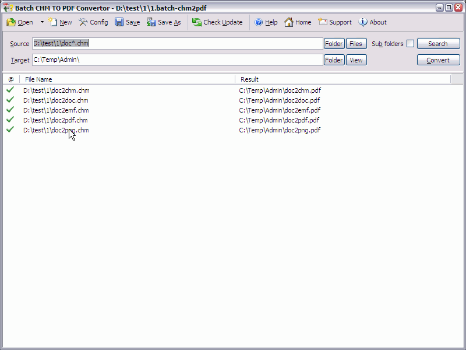
Task: Click result C:\Temp\Admin\doc2emf.pdf
Action: pos(280,110)
